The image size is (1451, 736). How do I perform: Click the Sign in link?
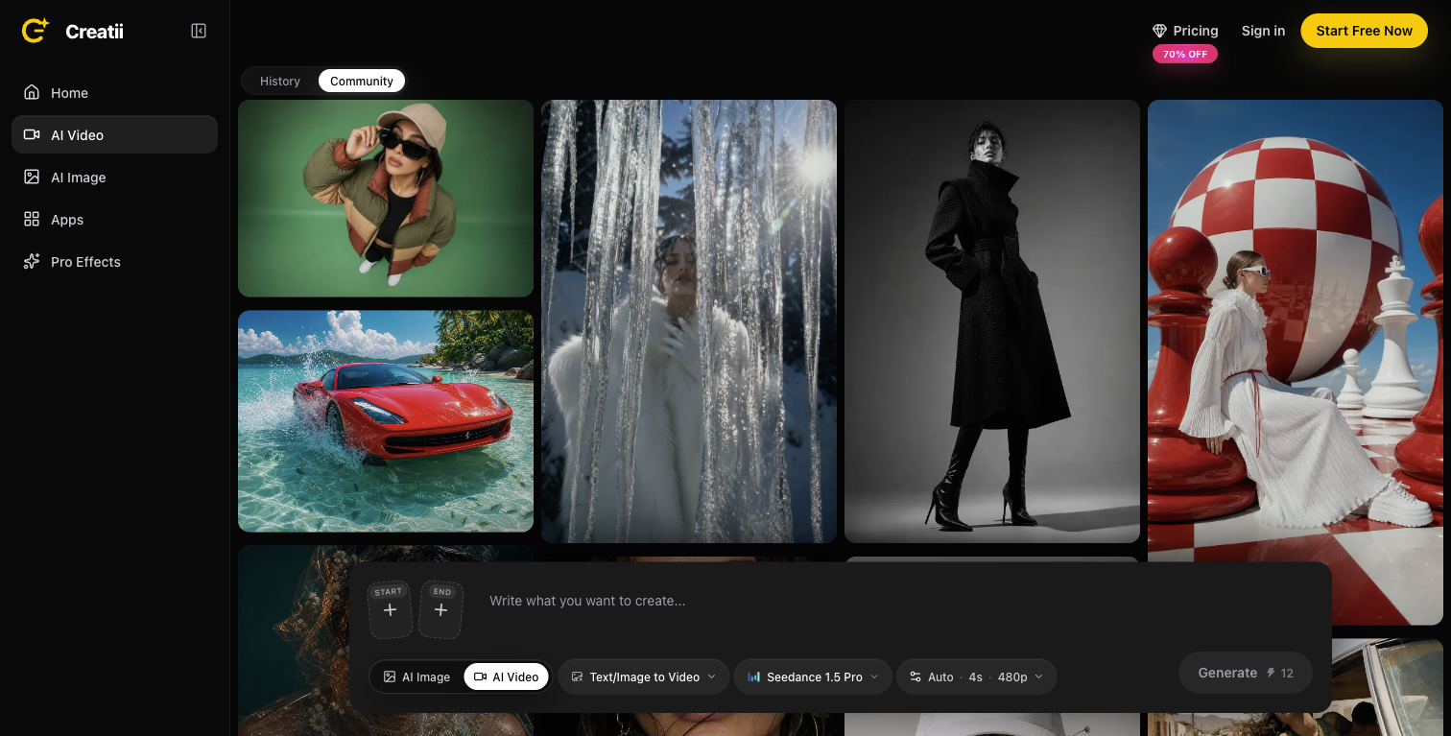point(1263,31)
